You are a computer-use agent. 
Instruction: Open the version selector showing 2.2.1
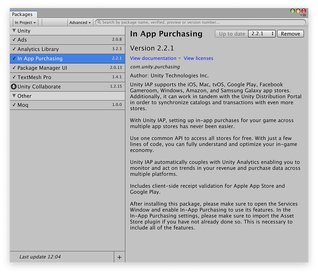coord(262,34)
